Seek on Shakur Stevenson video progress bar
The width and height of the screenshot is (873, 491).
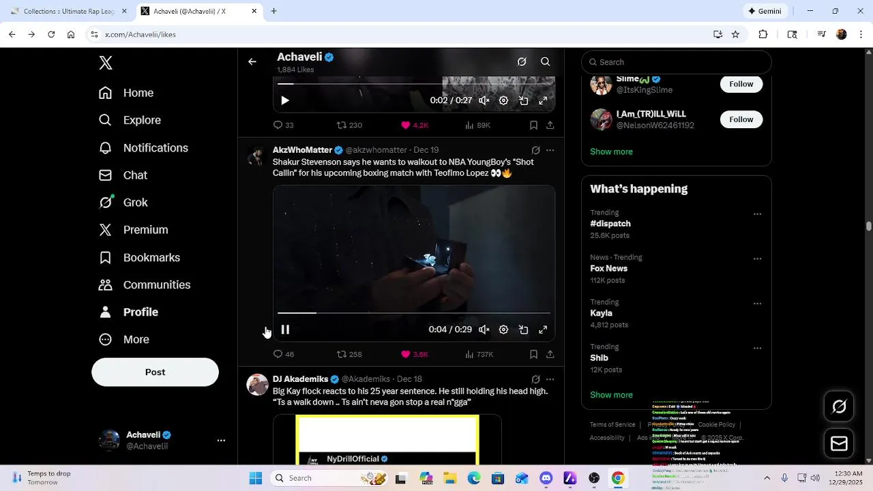pos(413,313)
